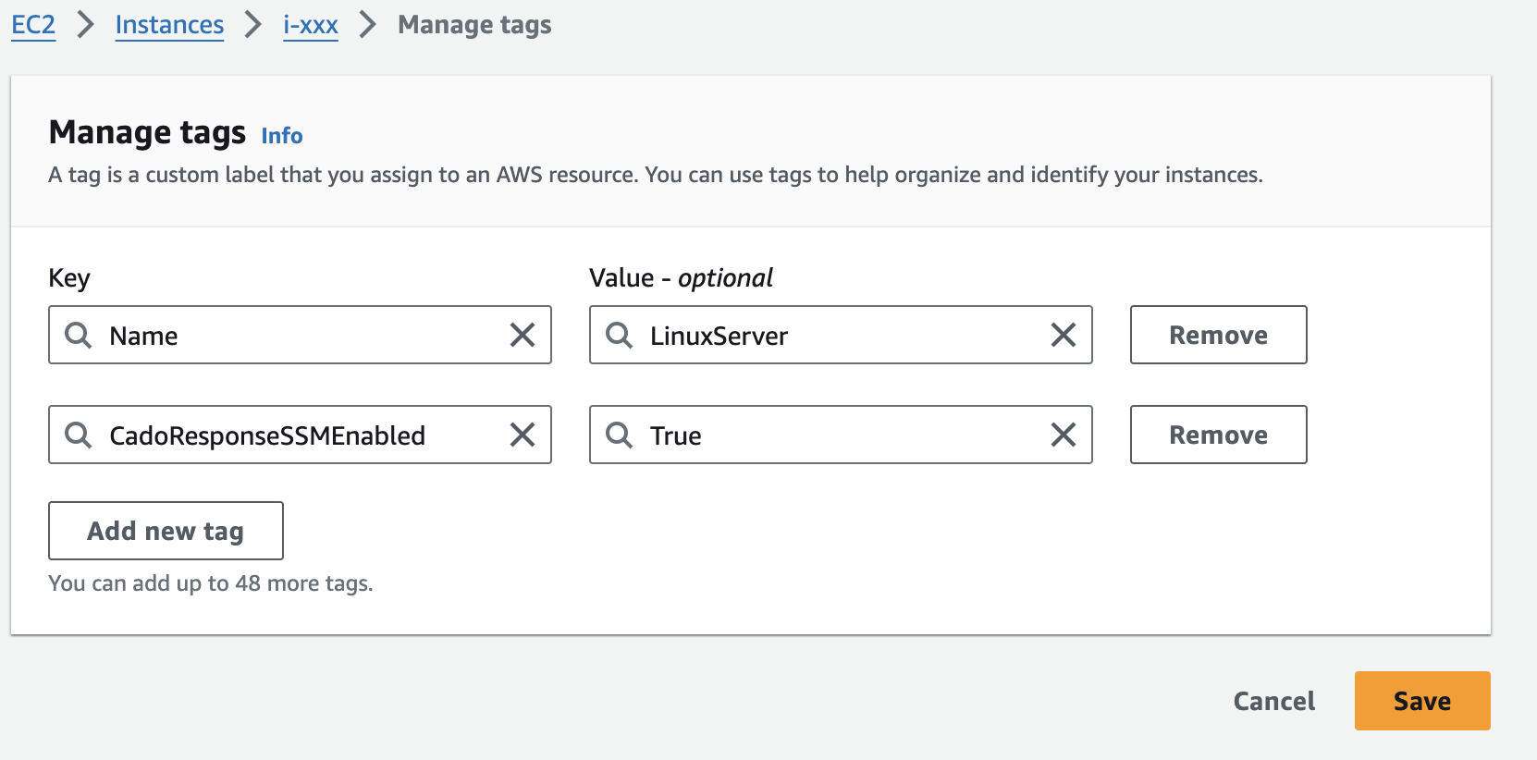Screen dimensions: 1537x760
Task: Edit the LinuxServer value input
Action: 841,335
